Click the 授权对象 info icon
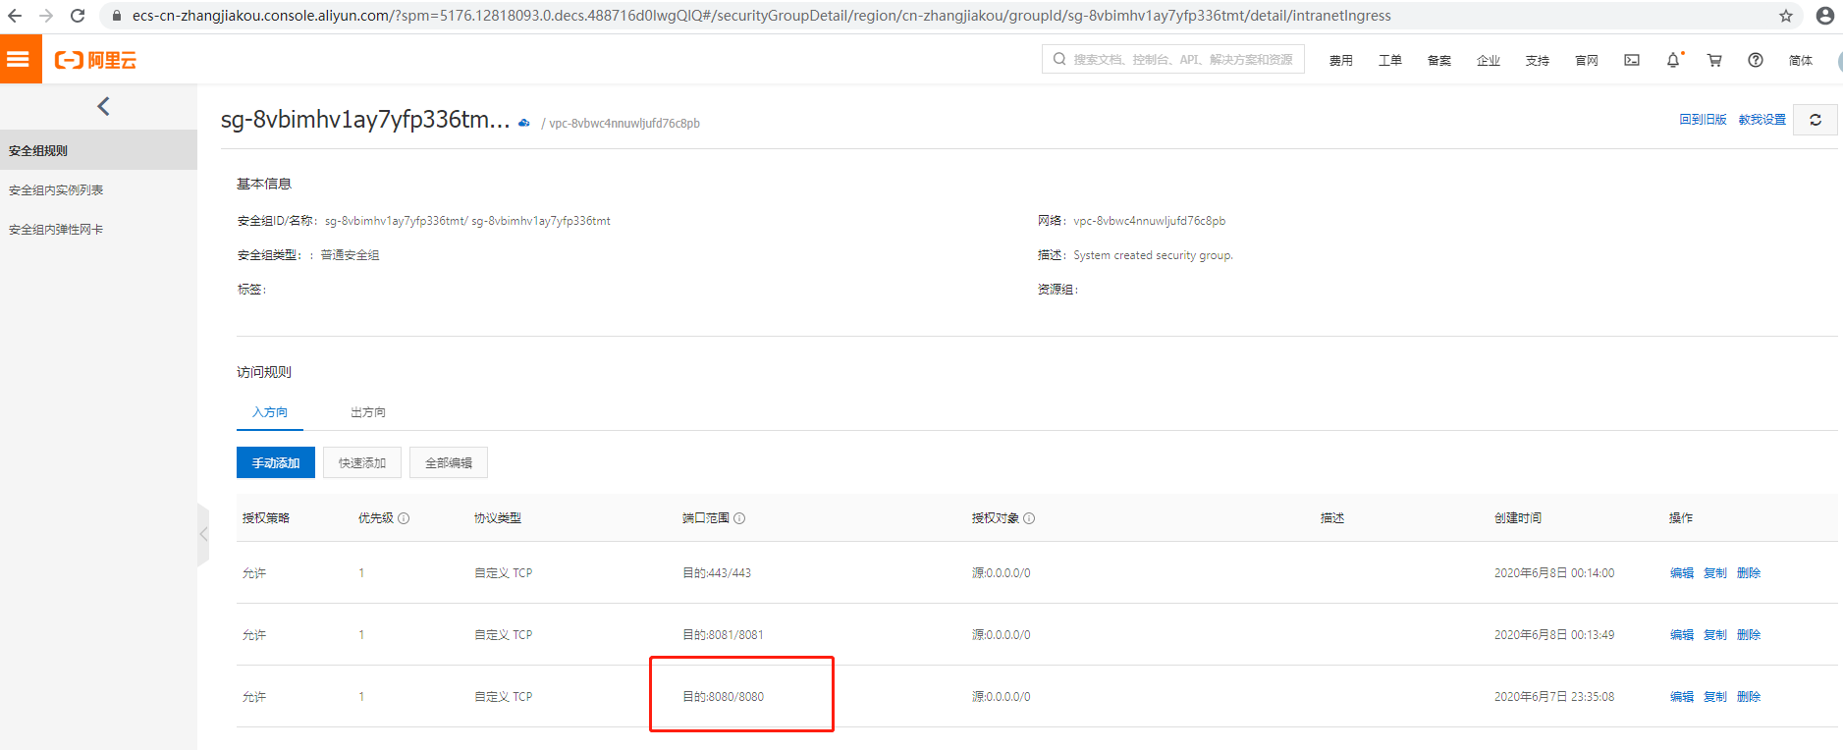 coord(1029,518)
